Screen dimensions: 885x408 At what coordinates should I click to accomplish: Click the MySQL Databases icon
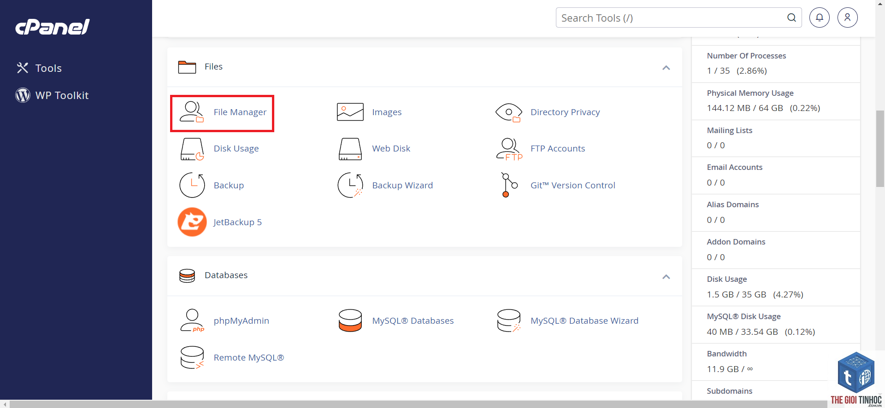tap(350, 321)
